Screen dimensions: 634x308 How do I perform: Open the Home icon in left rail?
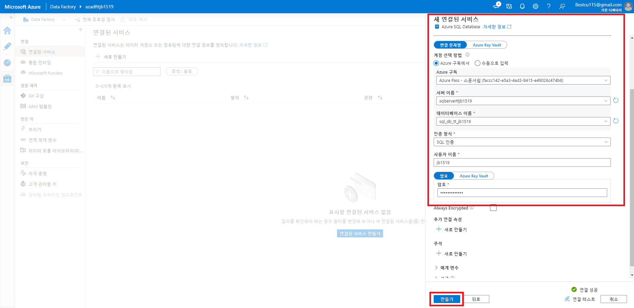7,31
